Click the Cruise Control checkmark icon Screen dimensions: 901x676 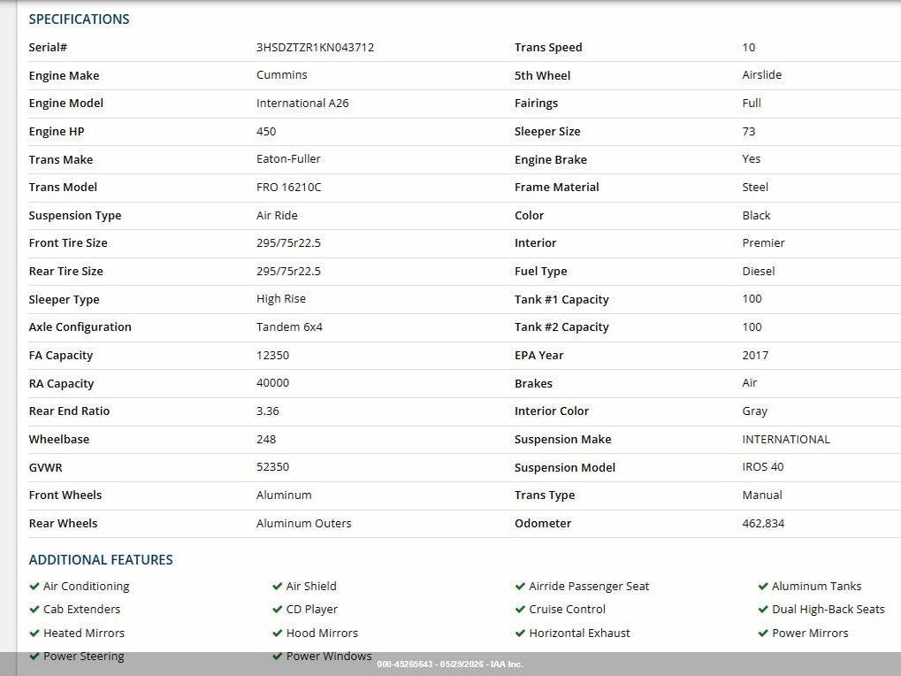click(x=520, y=610)
